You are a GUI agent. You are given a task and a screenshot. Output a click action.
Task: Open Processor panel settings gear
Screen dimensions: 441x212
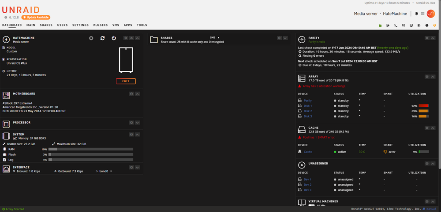coord(131,123)
